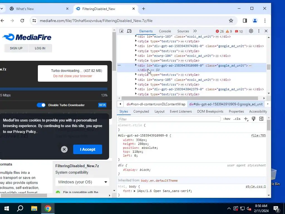
Task: Close the What's New tab
Action: click(x=67, y=9)
